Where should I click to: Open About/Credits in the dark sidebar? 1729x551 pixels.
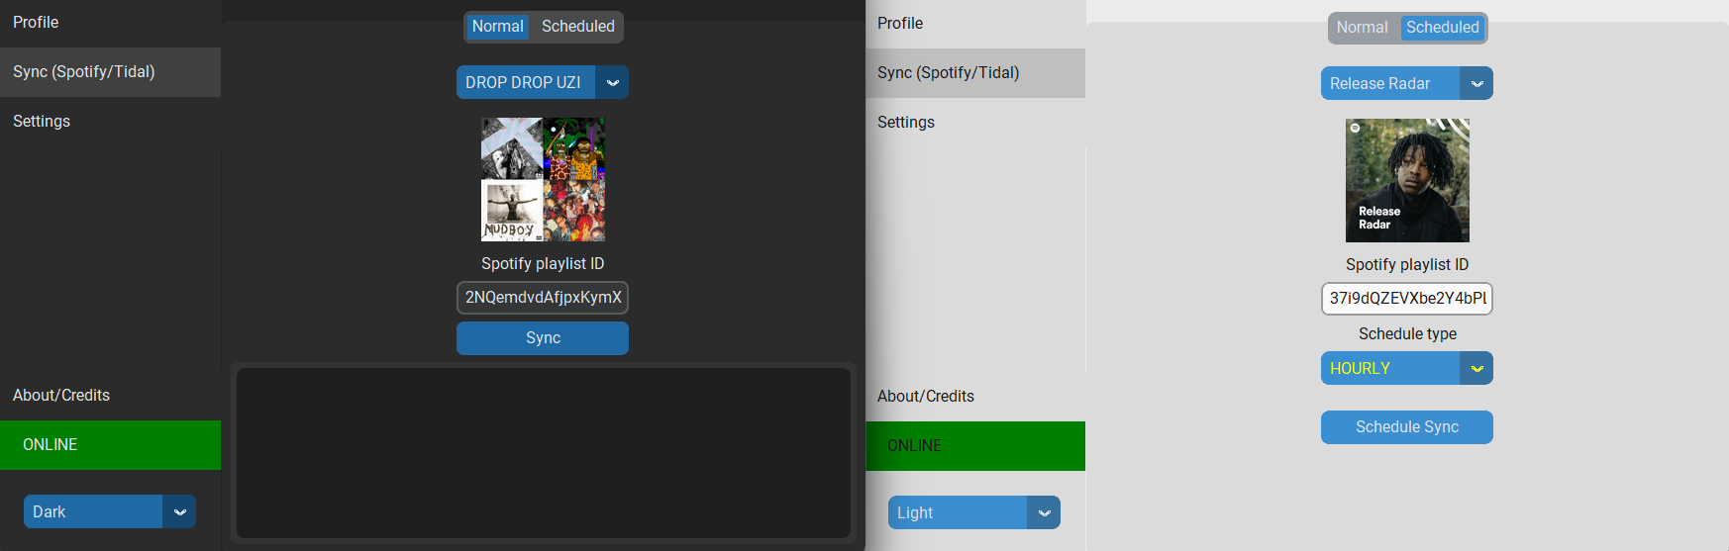point(110,395)
